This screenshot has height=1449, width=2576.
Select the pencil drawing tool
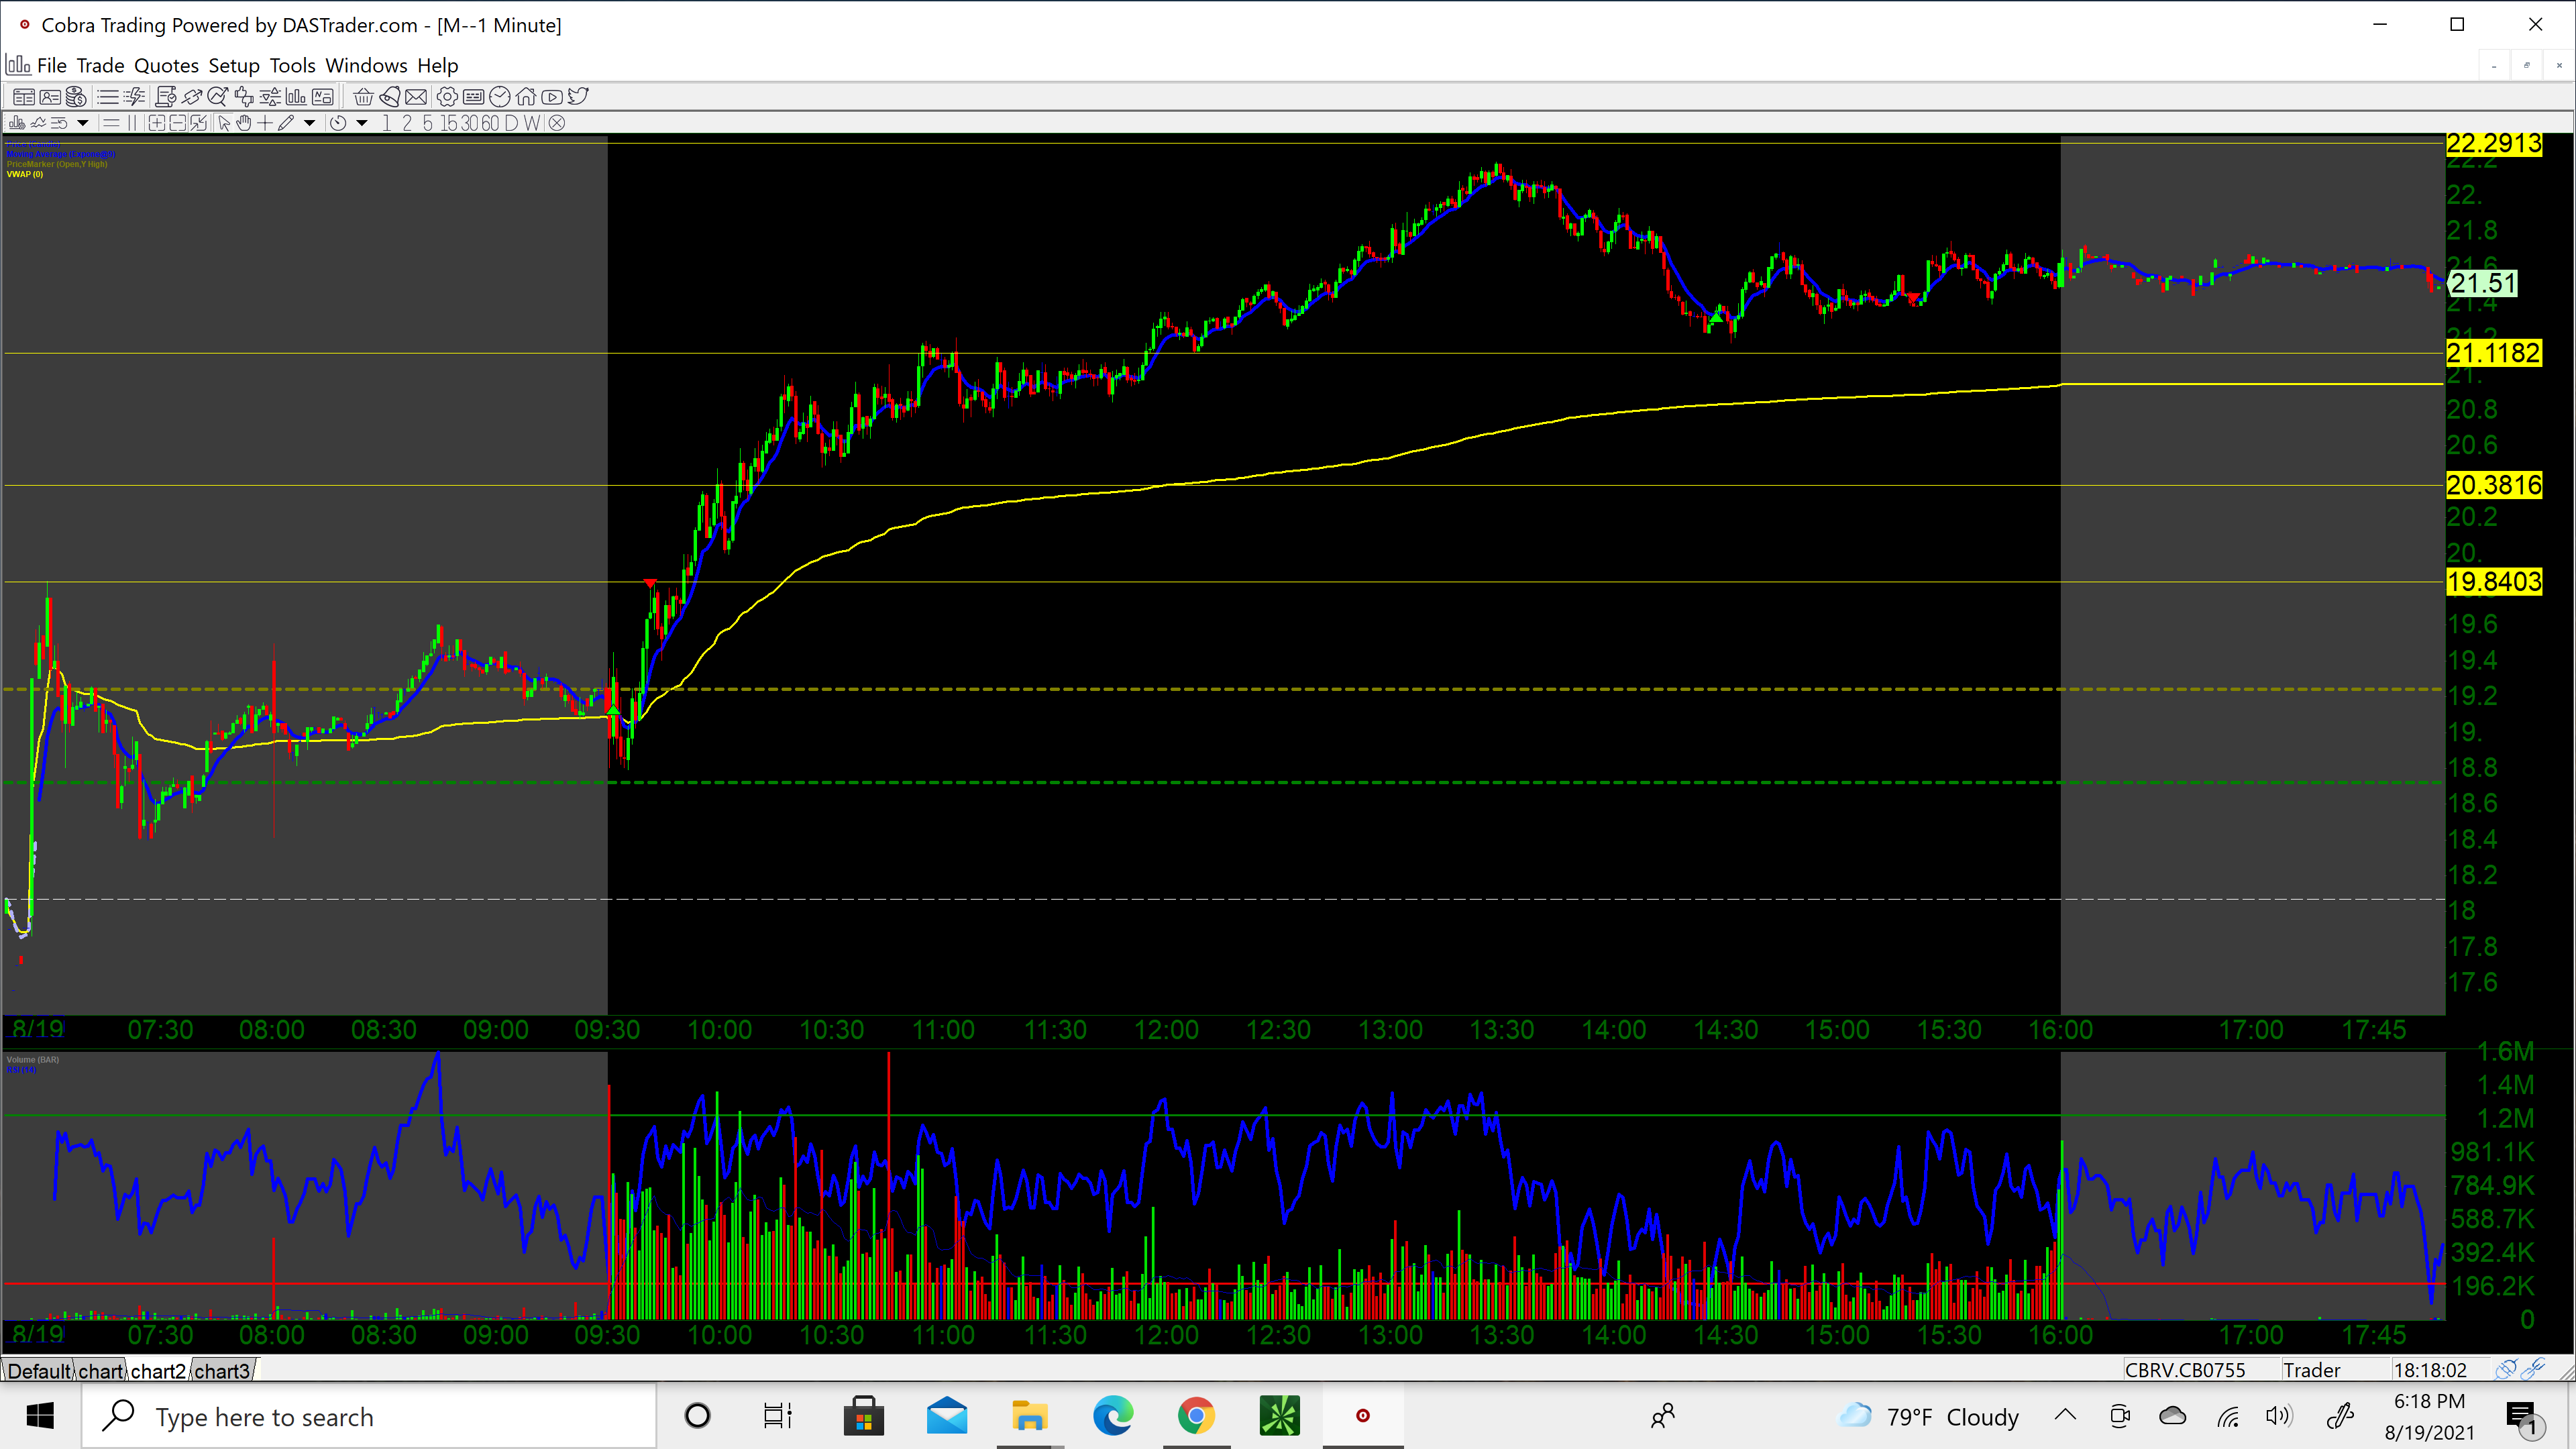click(286, 123)
